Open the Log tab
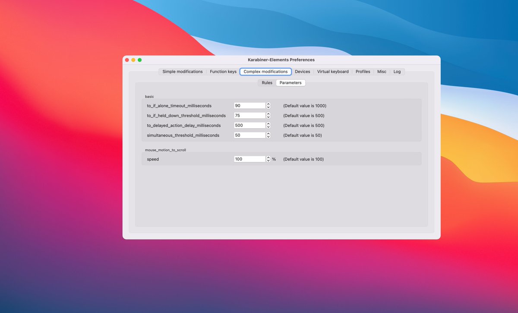 397,72
